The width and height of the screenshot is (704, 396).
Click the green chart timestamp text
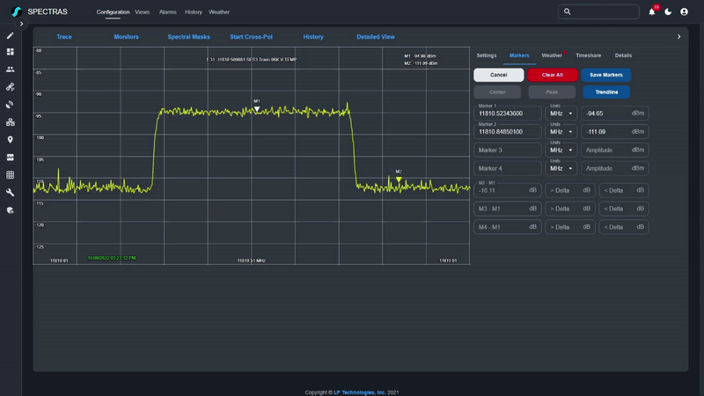[x=112, y=258]
